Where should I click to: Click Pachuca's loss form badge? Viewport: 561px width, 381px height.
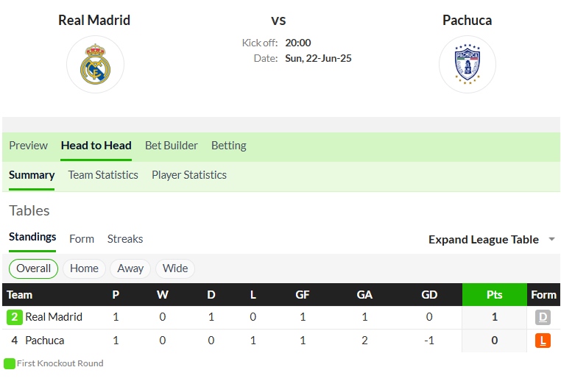tap(543, 341)
